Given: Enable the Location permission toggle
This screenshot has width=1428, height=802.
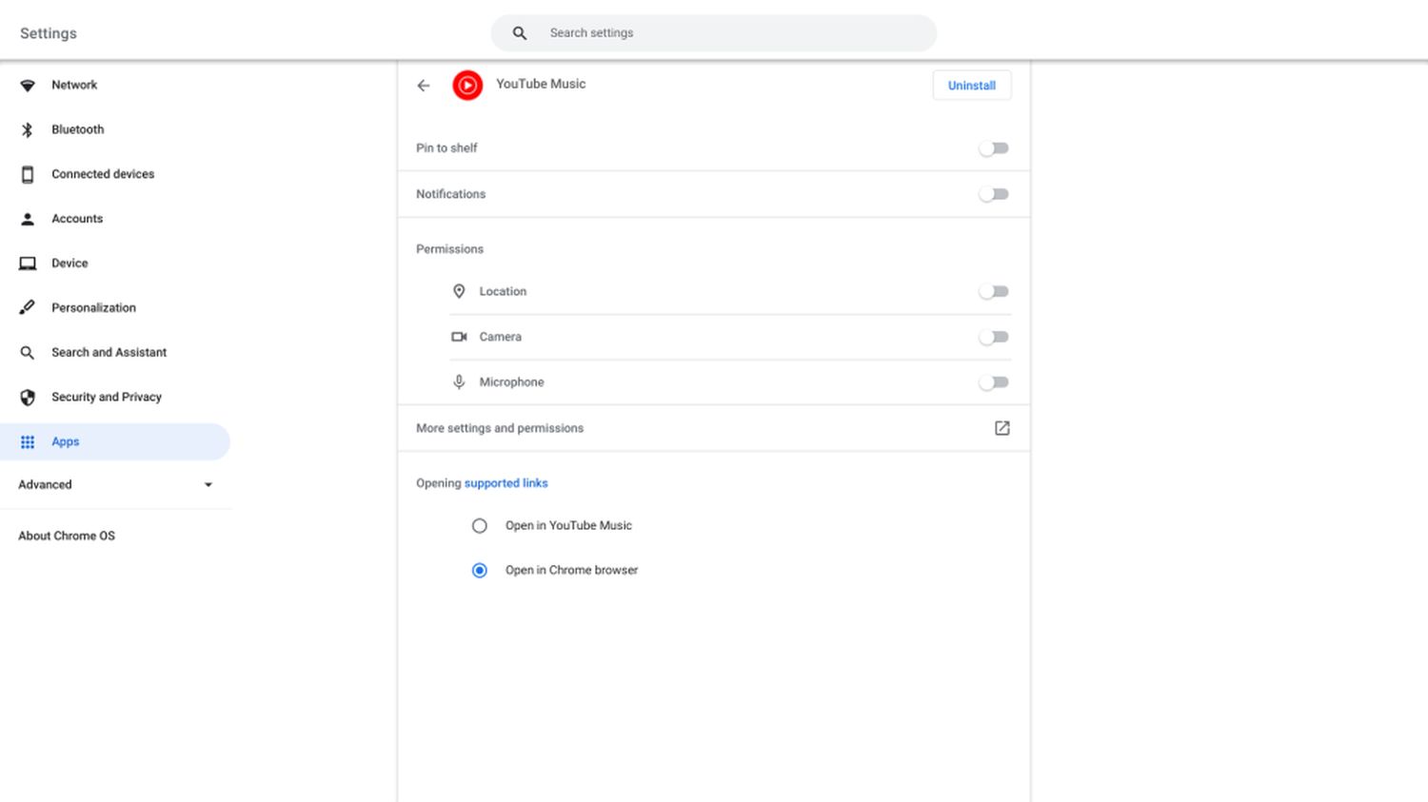Looking at the screenshot, I should click(993, 292).
